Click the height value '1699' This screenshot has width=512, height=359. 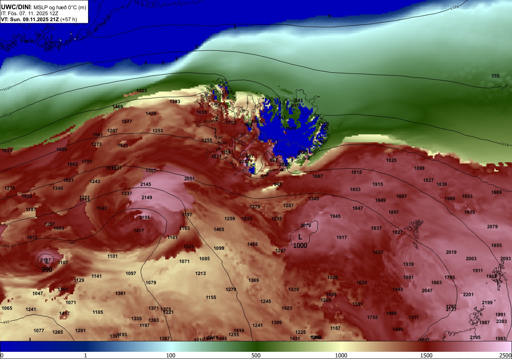(62, 150)
